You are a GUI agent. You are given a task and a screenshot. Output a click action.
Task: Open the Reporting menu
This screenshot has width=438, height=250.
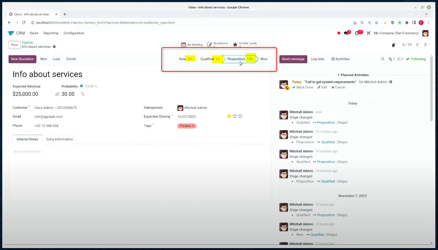tap(51, 33)
